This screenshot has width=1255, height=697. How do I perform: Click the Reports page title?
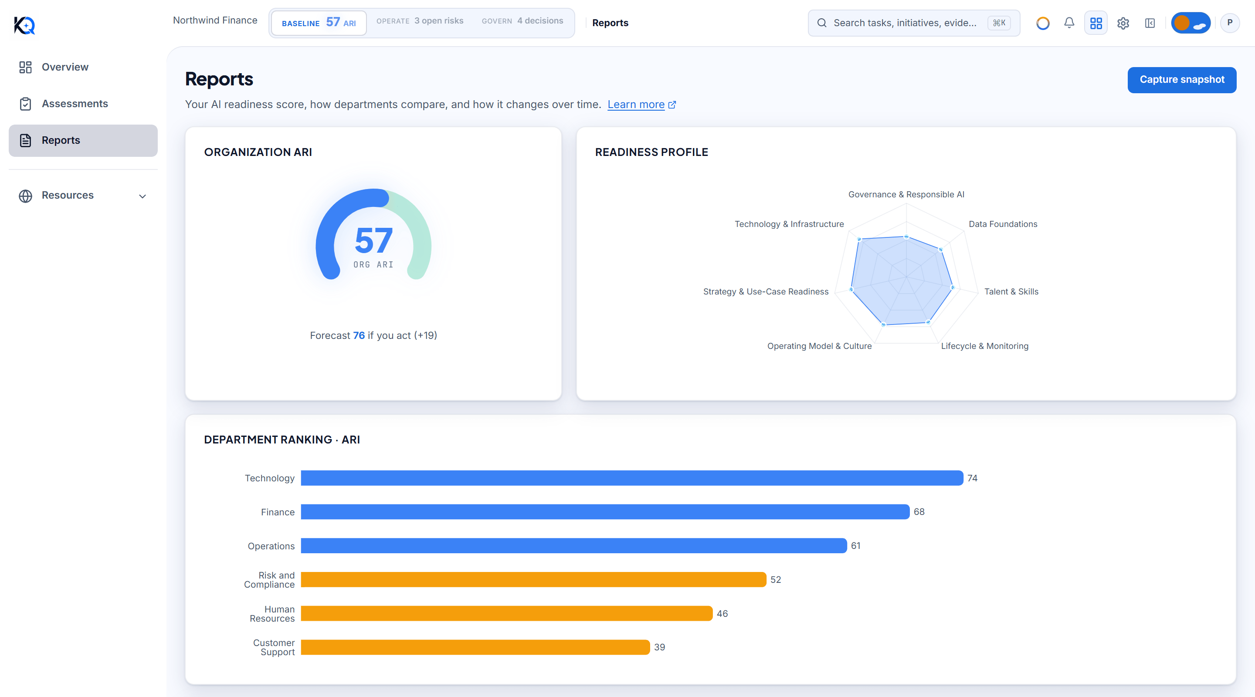point(219,79)
